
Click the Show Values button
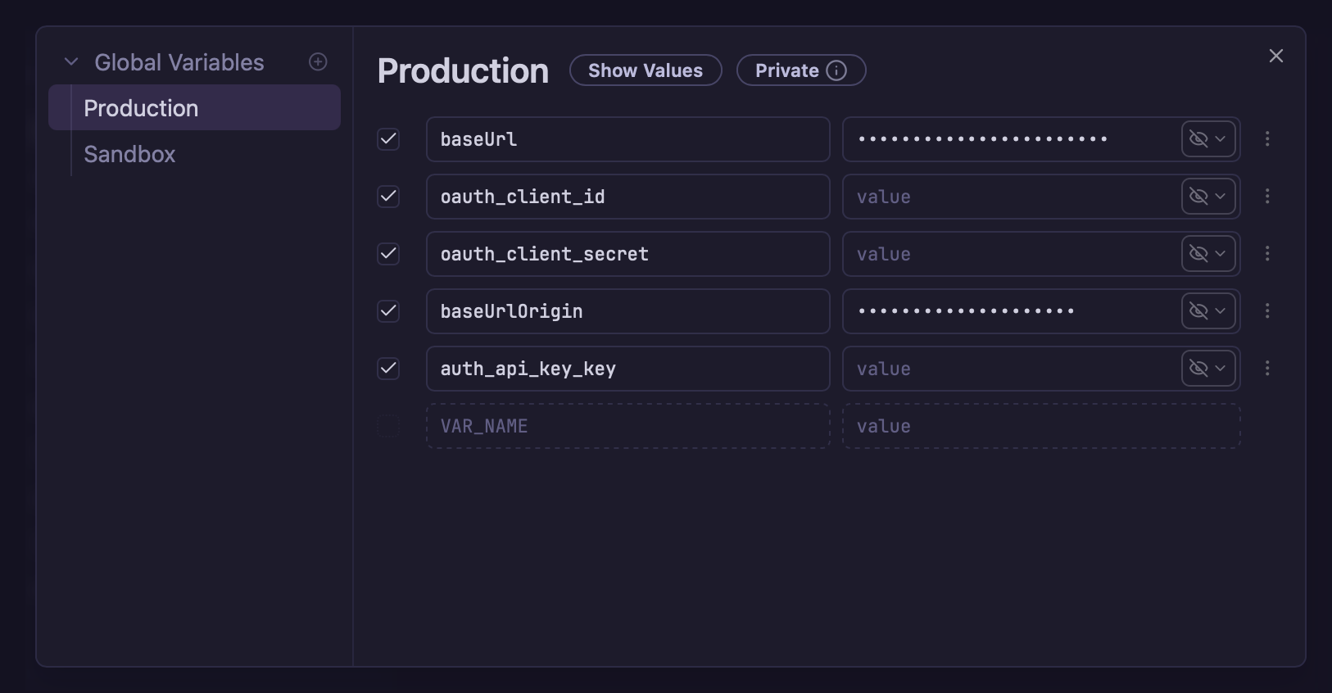tap(646, 70)
